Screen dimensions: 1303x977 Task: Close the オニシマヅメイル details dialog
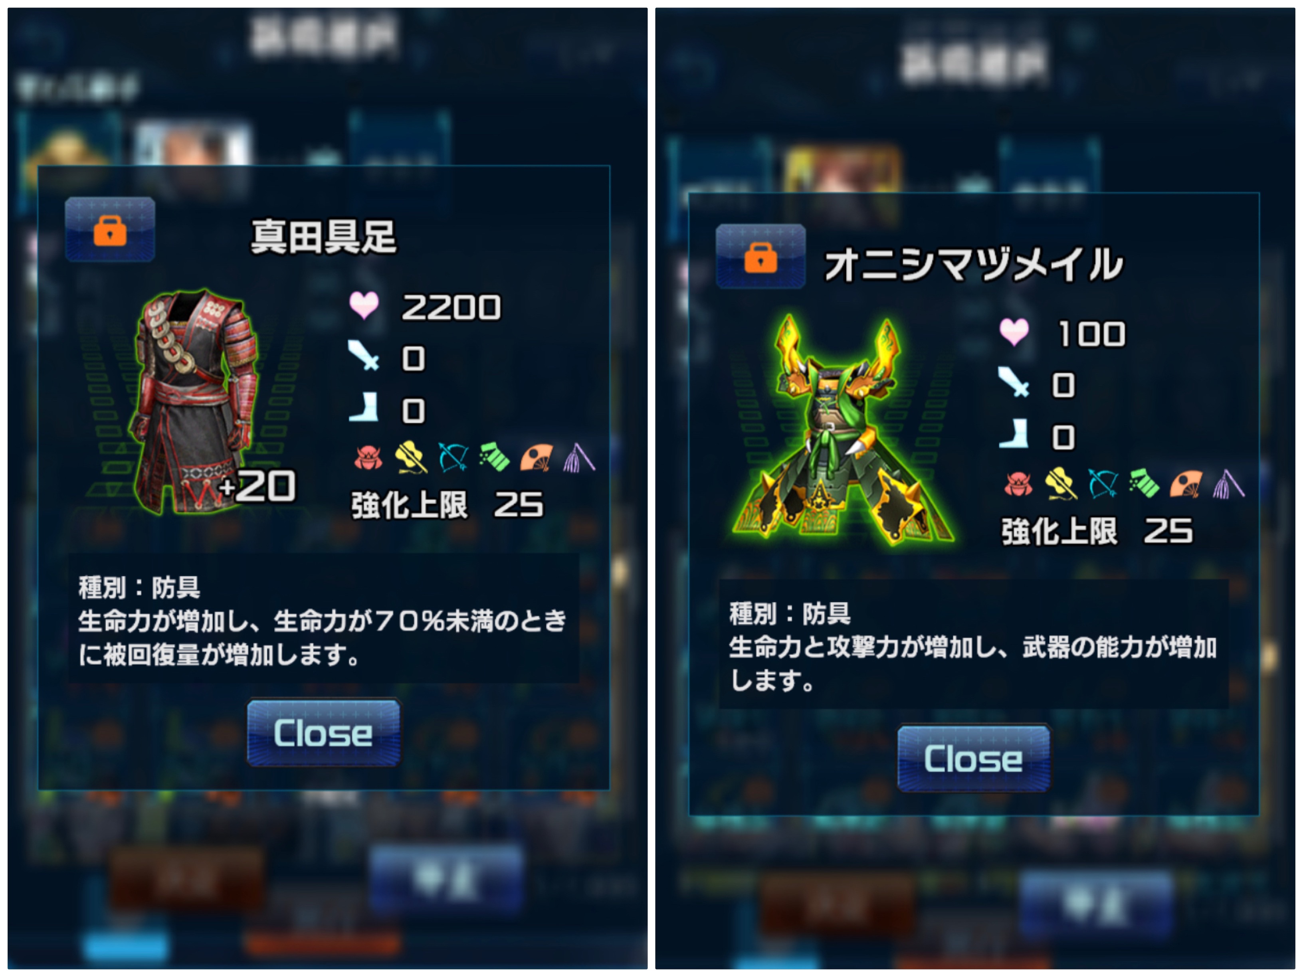coord(974,759)
